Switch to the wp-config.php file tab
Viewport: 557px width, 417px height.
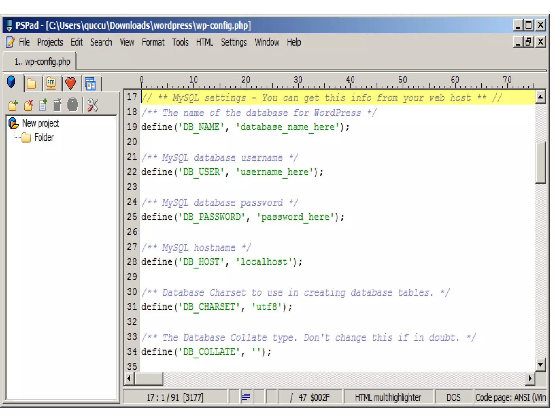42,62
